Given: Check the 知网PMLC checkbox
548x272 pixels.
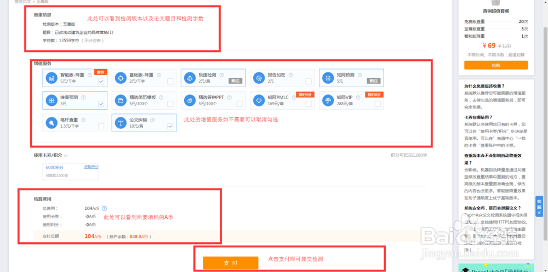Looking at the screenshot, I should (x=309, y=104).
